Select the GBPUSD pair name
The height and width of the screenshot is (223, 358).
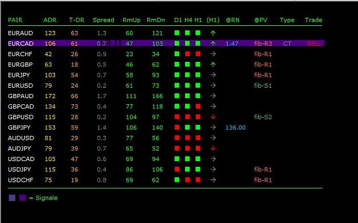pos(21,117)
